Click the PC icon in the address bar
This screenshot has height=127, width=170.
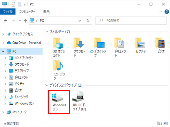pyautogui.click(x=32, y=20)
